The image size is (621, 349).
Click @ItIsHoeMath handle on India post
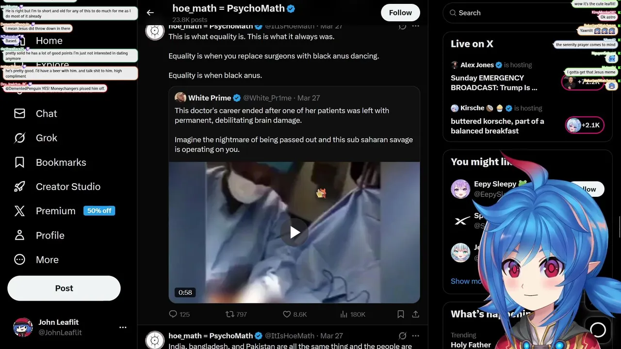[290, 335]
